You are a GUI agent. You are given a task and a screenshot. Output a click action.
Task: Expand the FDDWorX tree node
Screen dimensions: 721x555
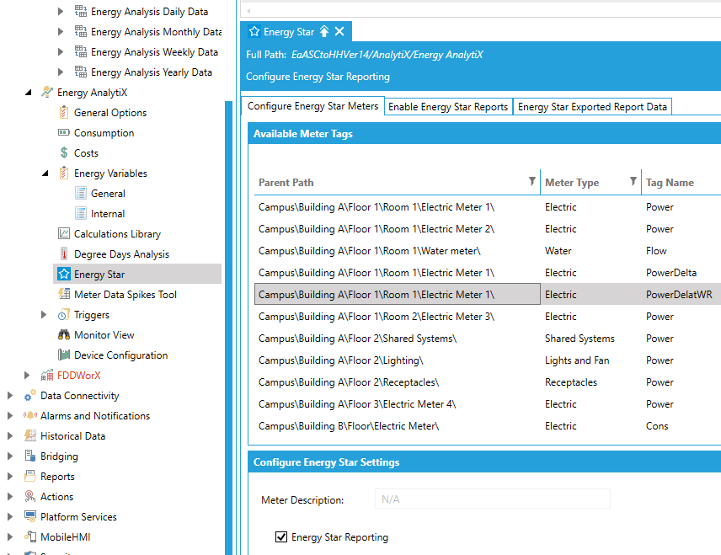(x=28, y=376)
